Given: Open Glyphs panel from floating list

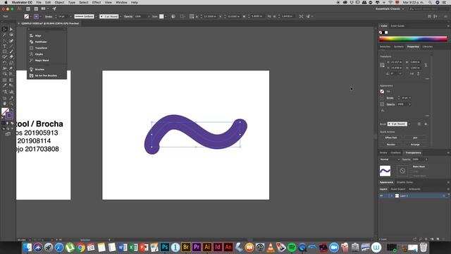Looking at the screenshot, I should (39, 54).
